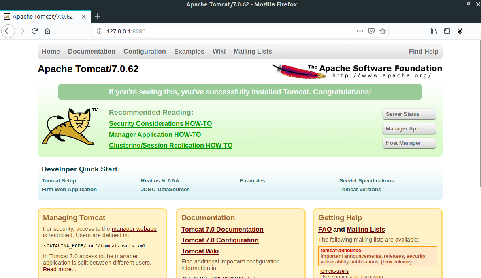Open Clustering/Session Replication HOW-TO link
481x278 pixels.
(170, 146)
